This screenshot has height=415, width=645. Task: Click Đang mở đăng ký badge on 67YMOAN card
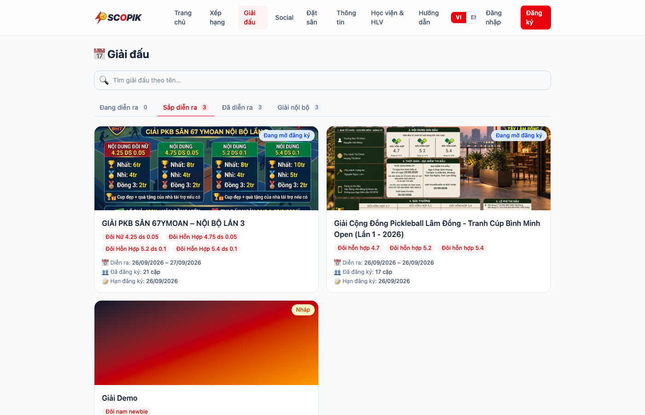[287, 136]
